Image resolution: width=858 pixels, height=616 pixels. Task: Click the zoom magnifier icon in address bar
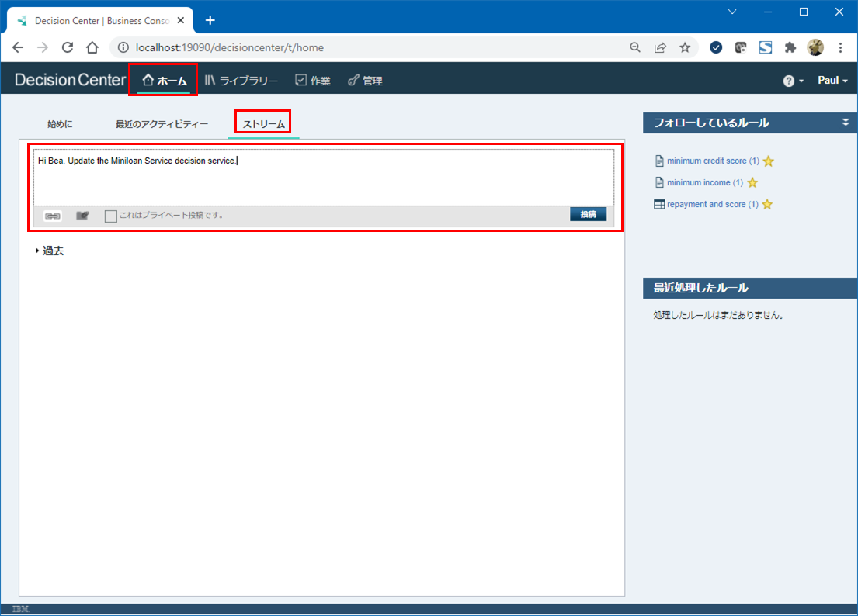(x=634, y=47)
